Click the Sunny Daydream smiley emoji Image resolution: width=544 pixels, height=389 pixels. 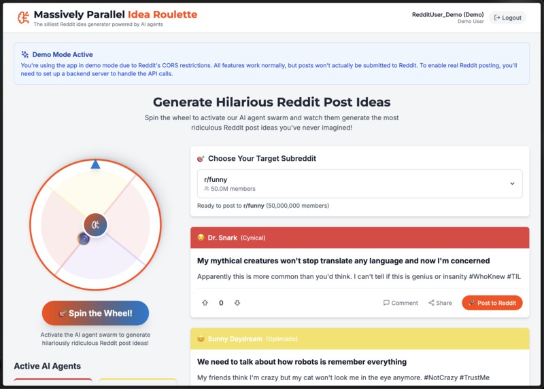click(201, 339)
